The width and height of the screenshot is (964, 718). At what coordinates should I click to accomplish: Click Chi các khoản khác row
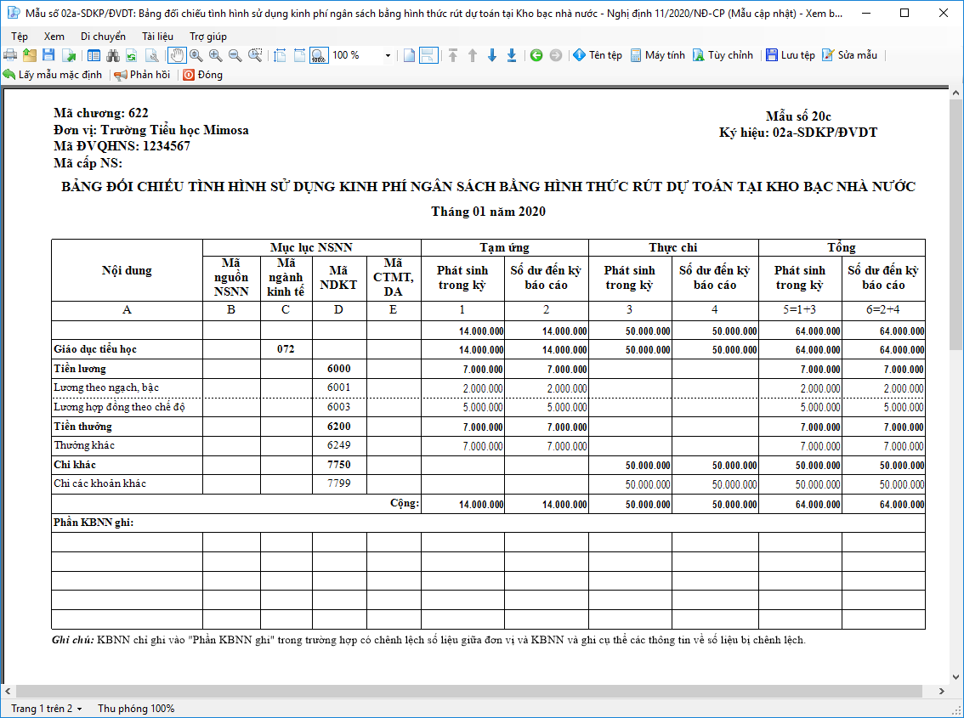[x=99, y=483]
